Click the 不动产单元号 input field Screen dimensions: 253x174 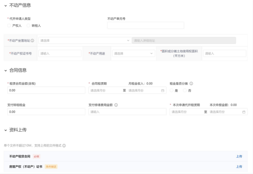click(145, 26)
